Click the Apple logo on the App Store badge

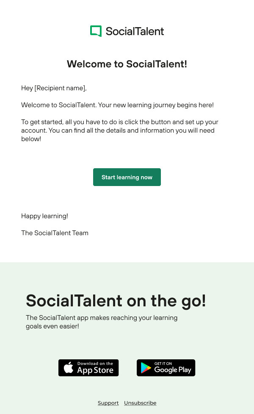click(x=69, y=368)
